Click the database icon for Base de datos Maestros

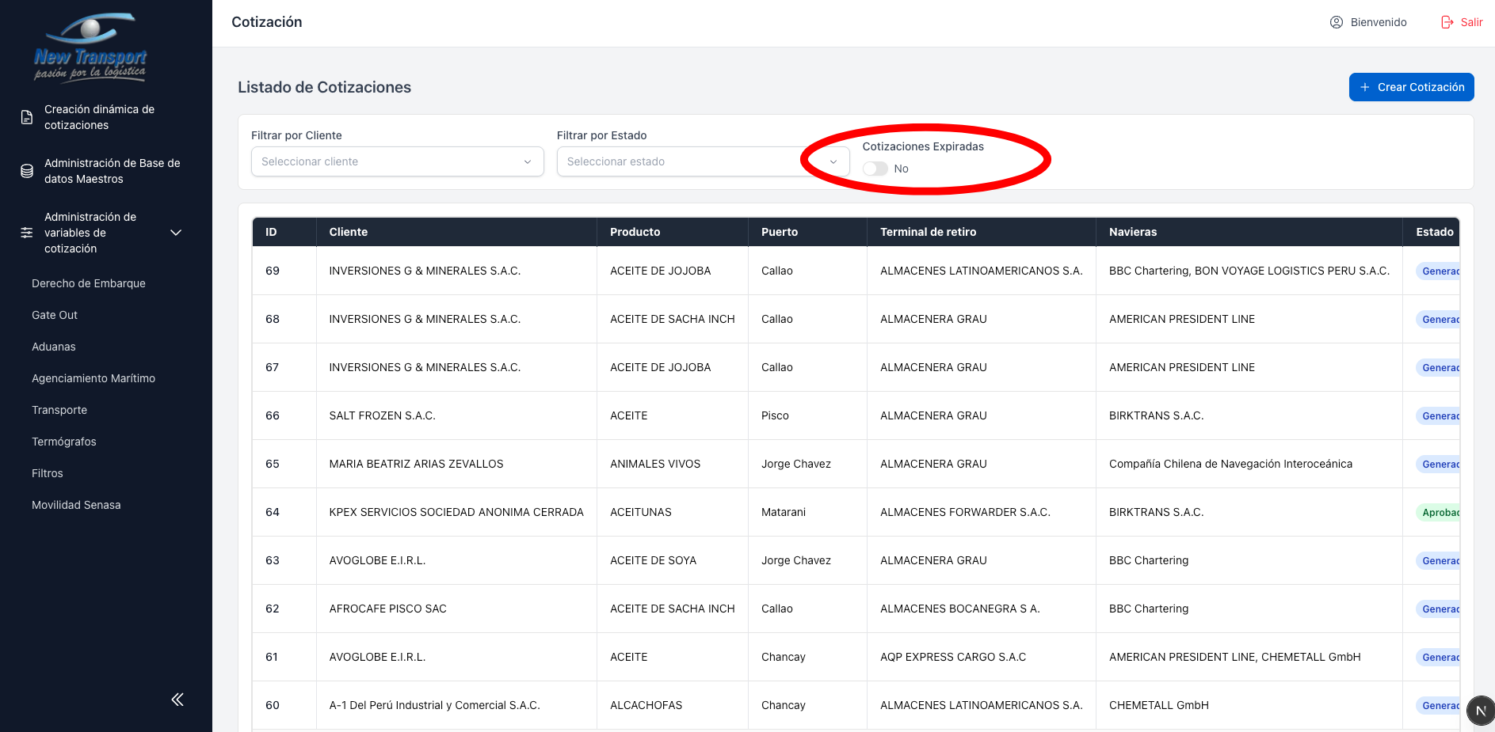click(x=27, y=171)
